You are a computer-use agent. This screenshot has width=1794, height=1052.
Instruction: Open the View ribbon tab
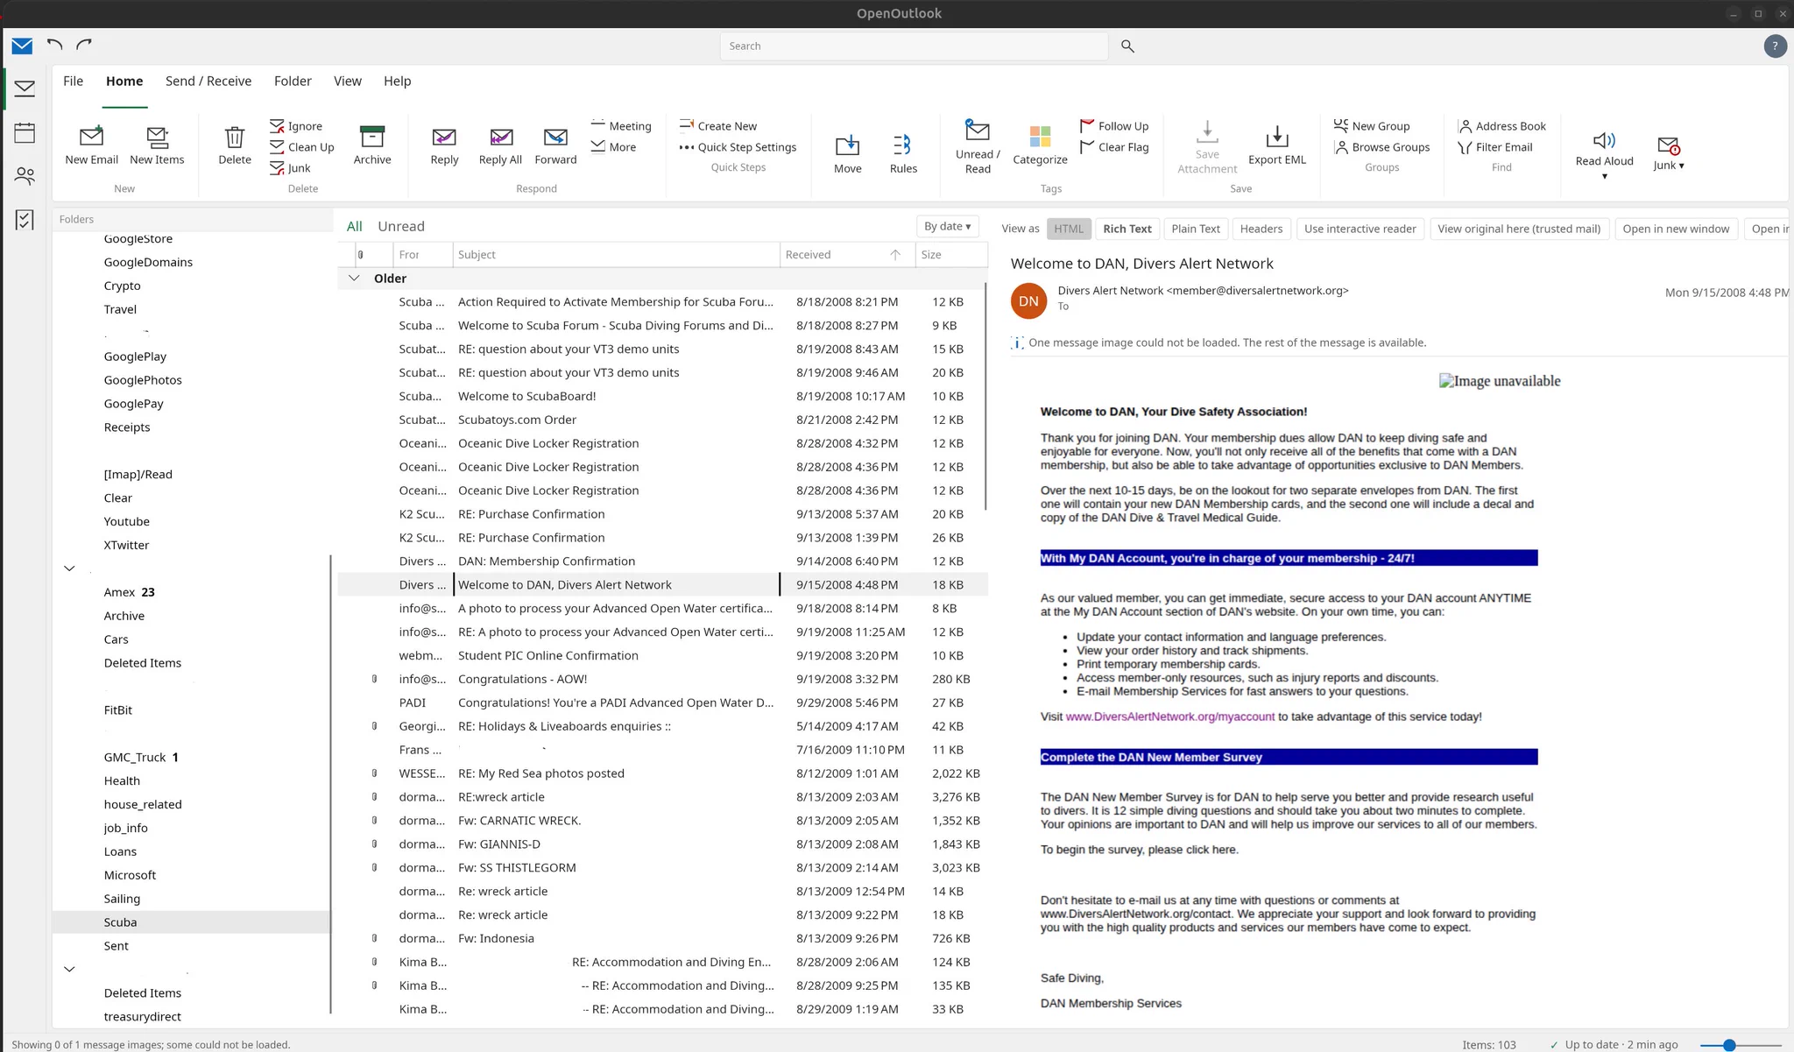(x=348, y=81)
